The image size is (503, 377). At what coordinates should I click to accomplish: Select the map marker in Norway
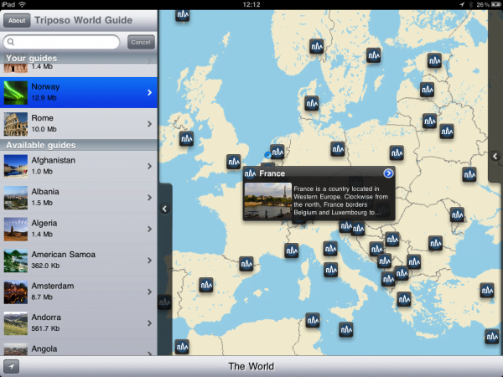[x=318, y=45]
